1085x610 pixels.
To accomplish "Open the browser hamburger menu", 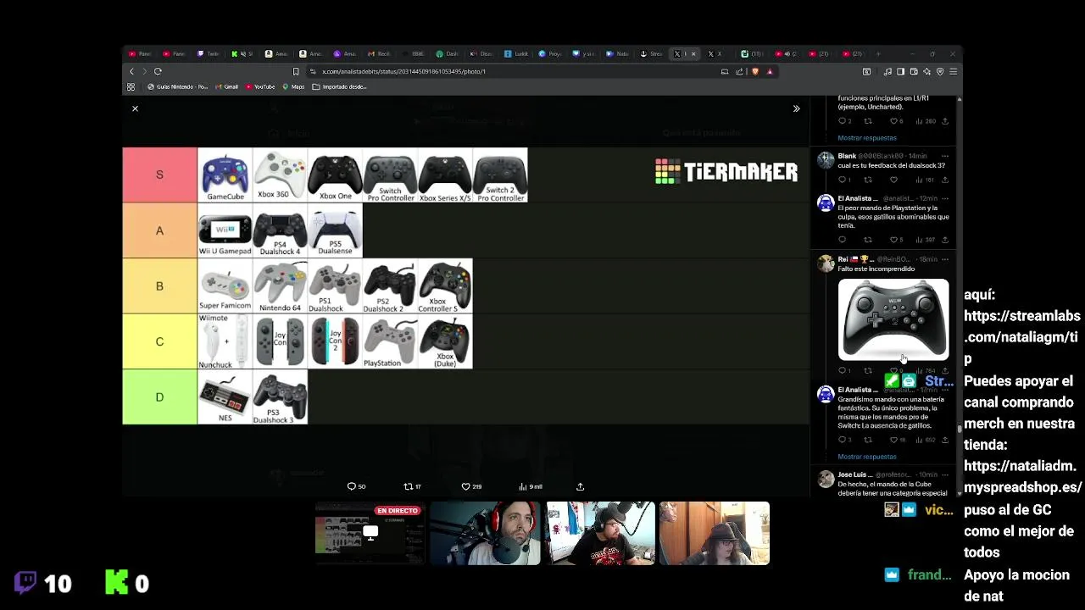I will coord(953,71).
